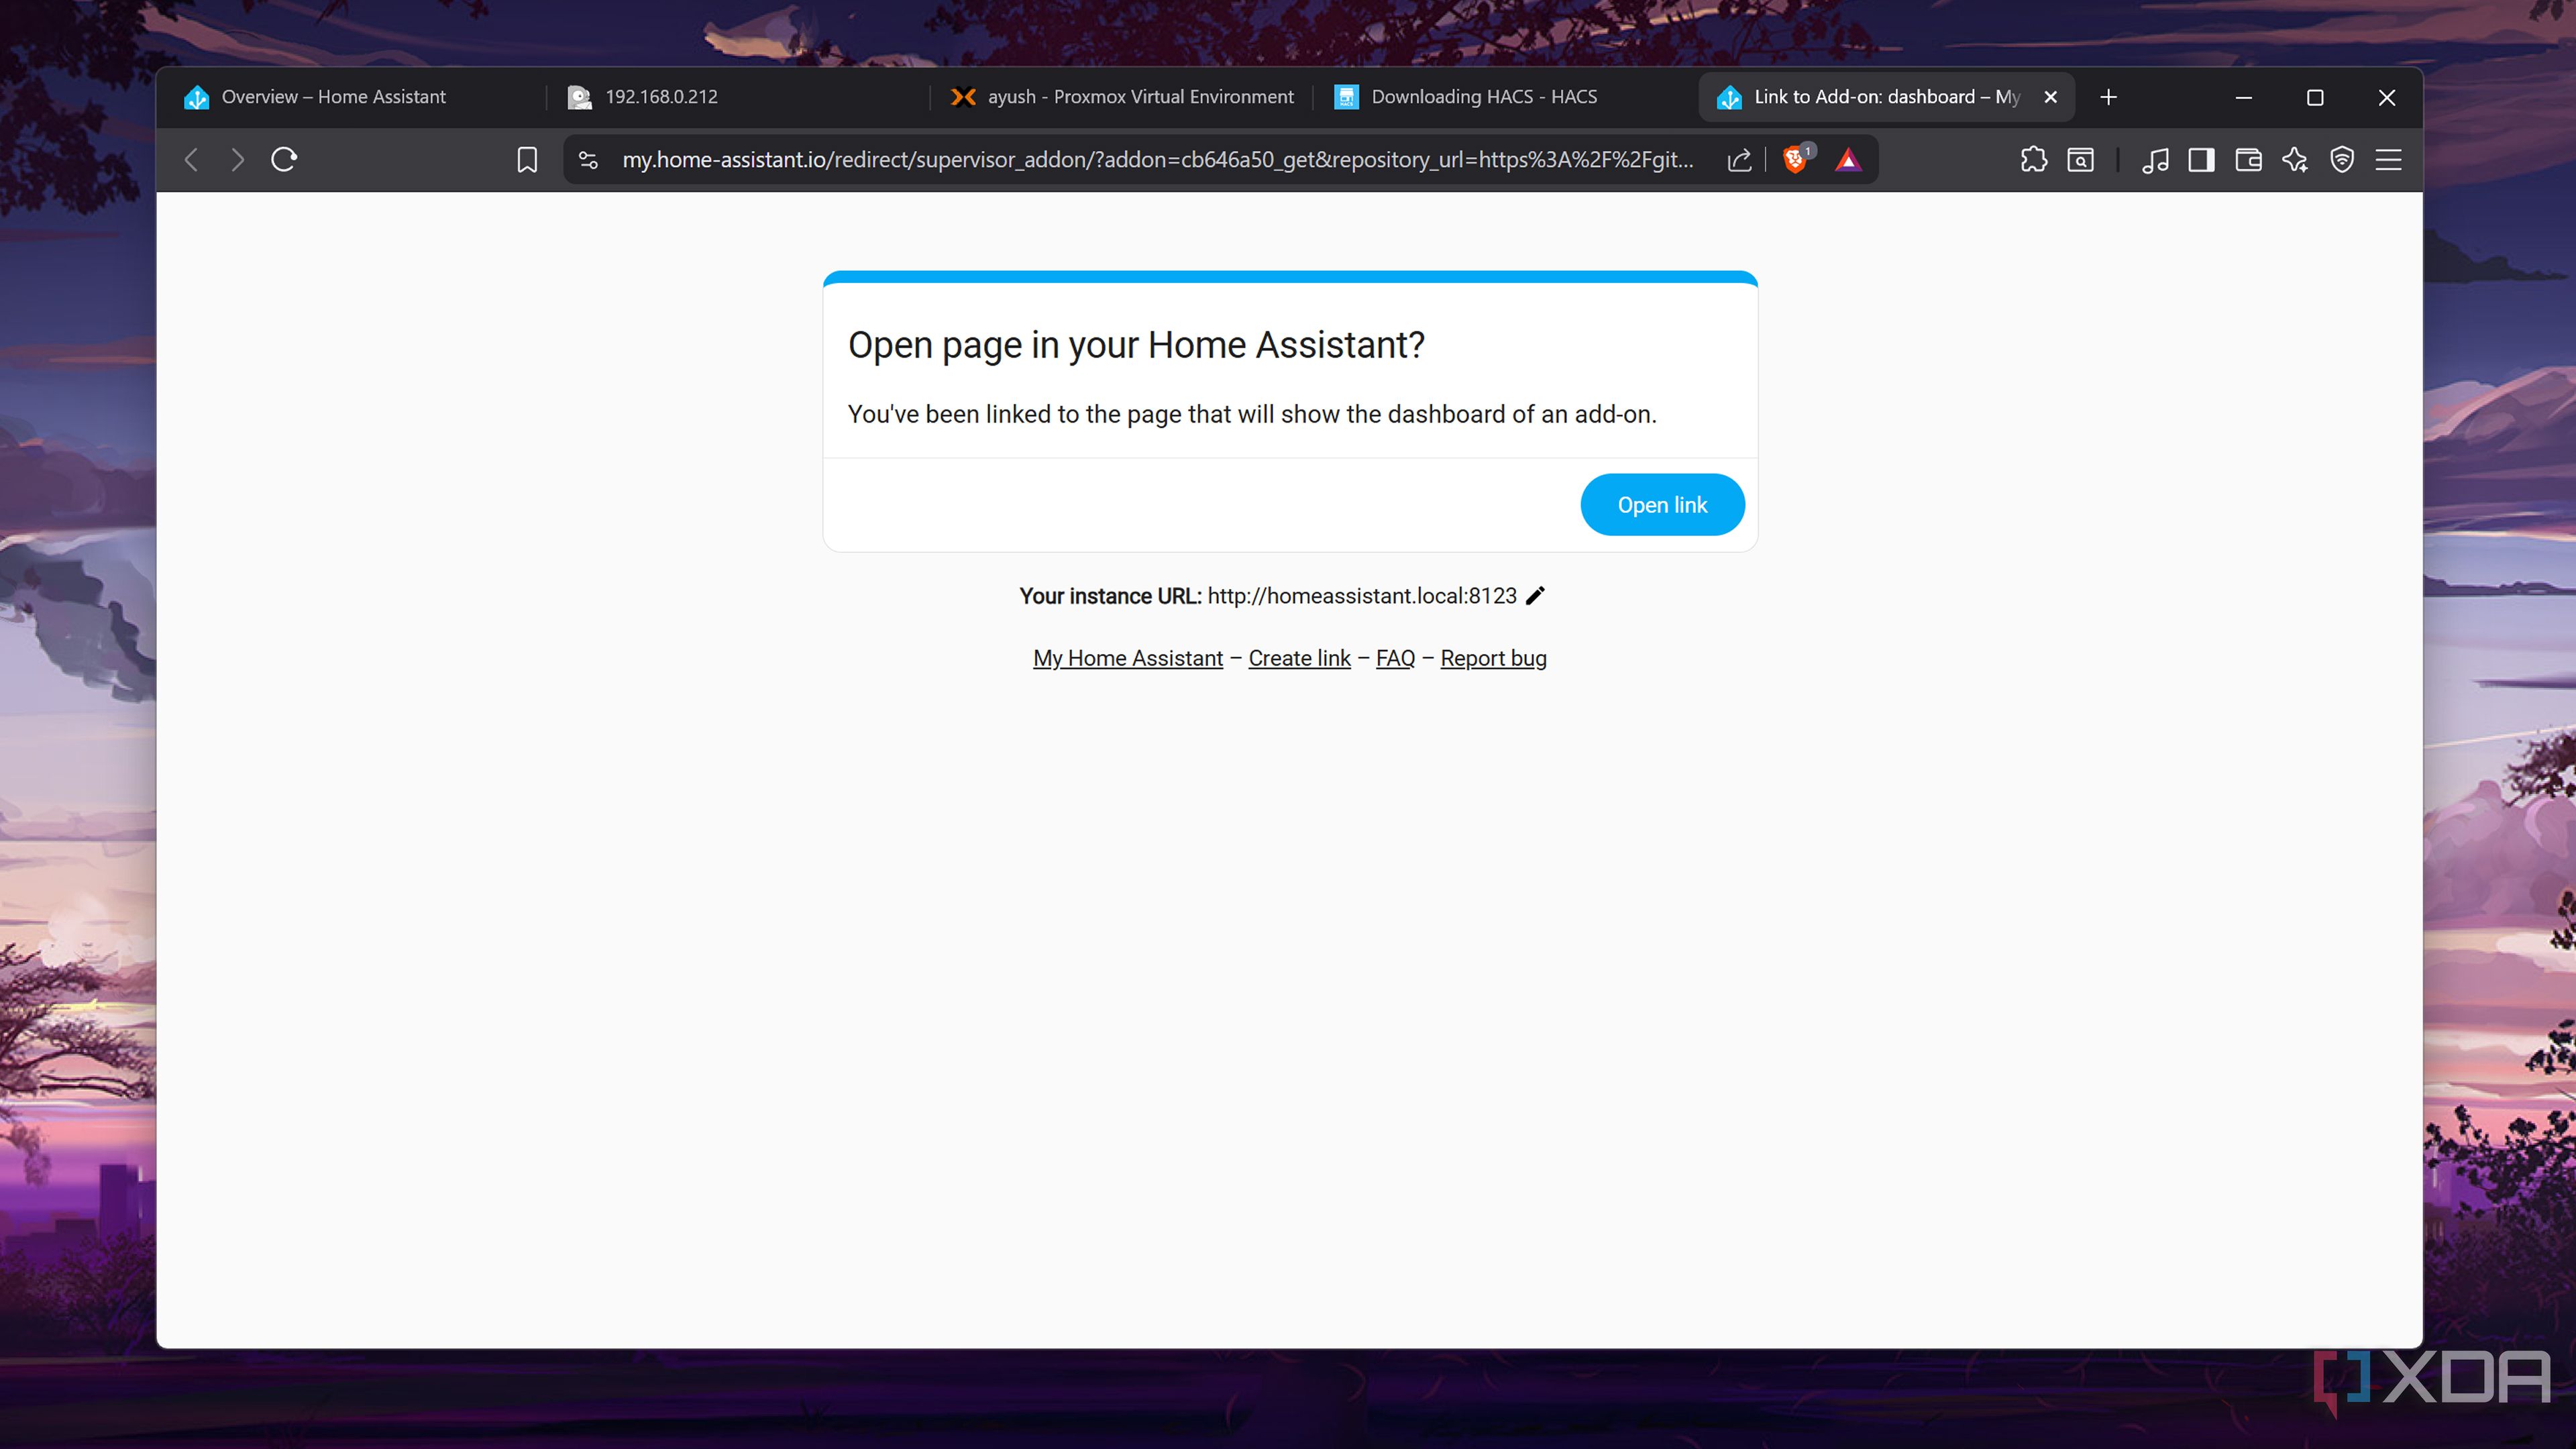The height and width of the screenshot is (1449, 2576).
Task: Go forward to next page
Action: tap(237, 160)
